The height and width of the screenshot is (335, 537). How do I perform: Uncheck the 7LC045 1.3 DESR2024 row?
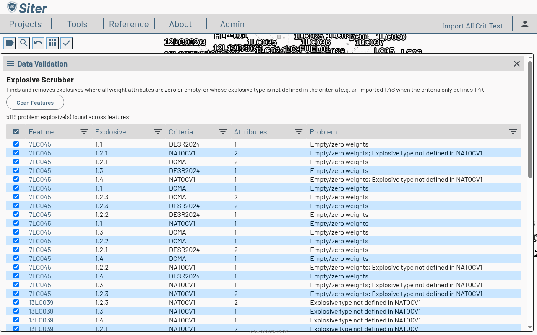16,170
